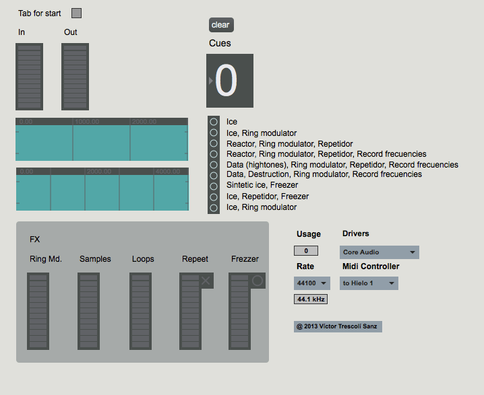Click the Cues number box showing 0
This screenshot has width=484, height=395.
[x=230, y=81]
